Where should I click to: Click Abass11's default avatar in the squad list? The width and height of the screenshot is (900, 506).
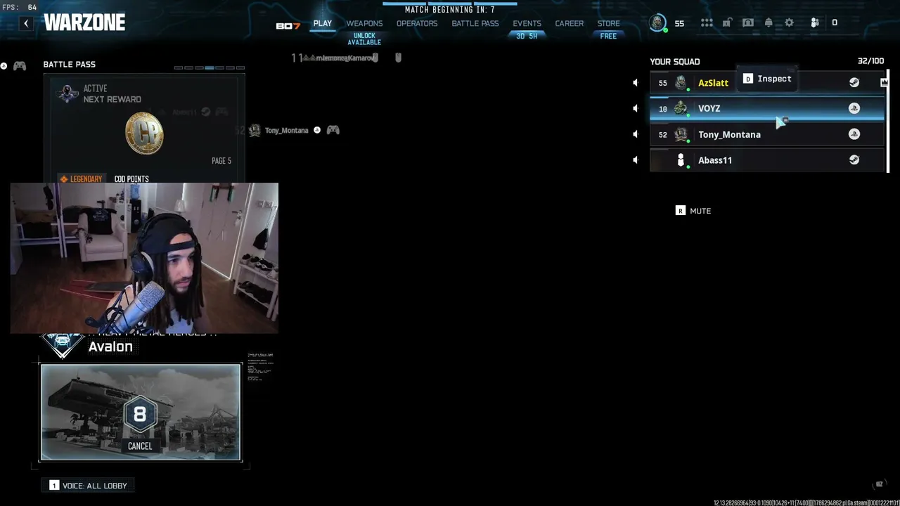(x=681, y=160)
